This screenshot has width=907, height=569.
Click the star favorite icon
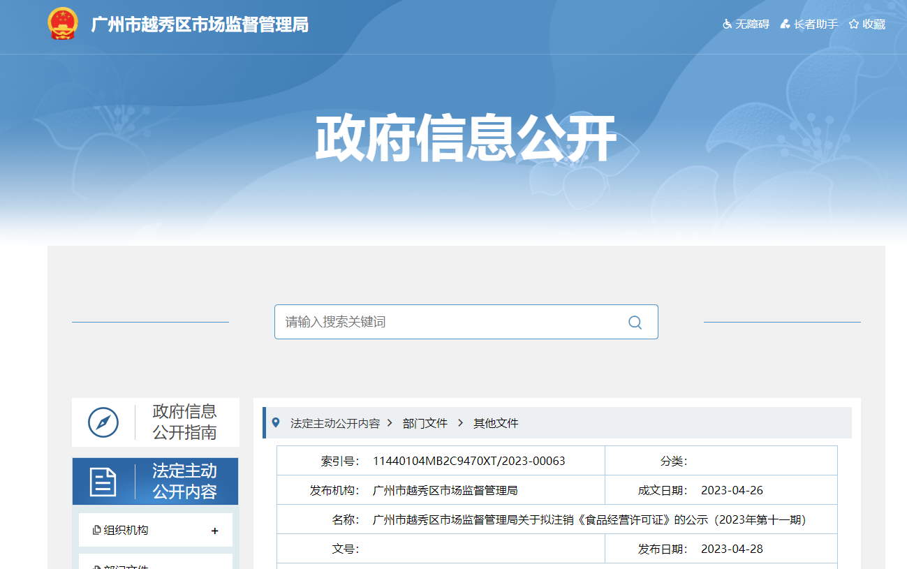853,24
